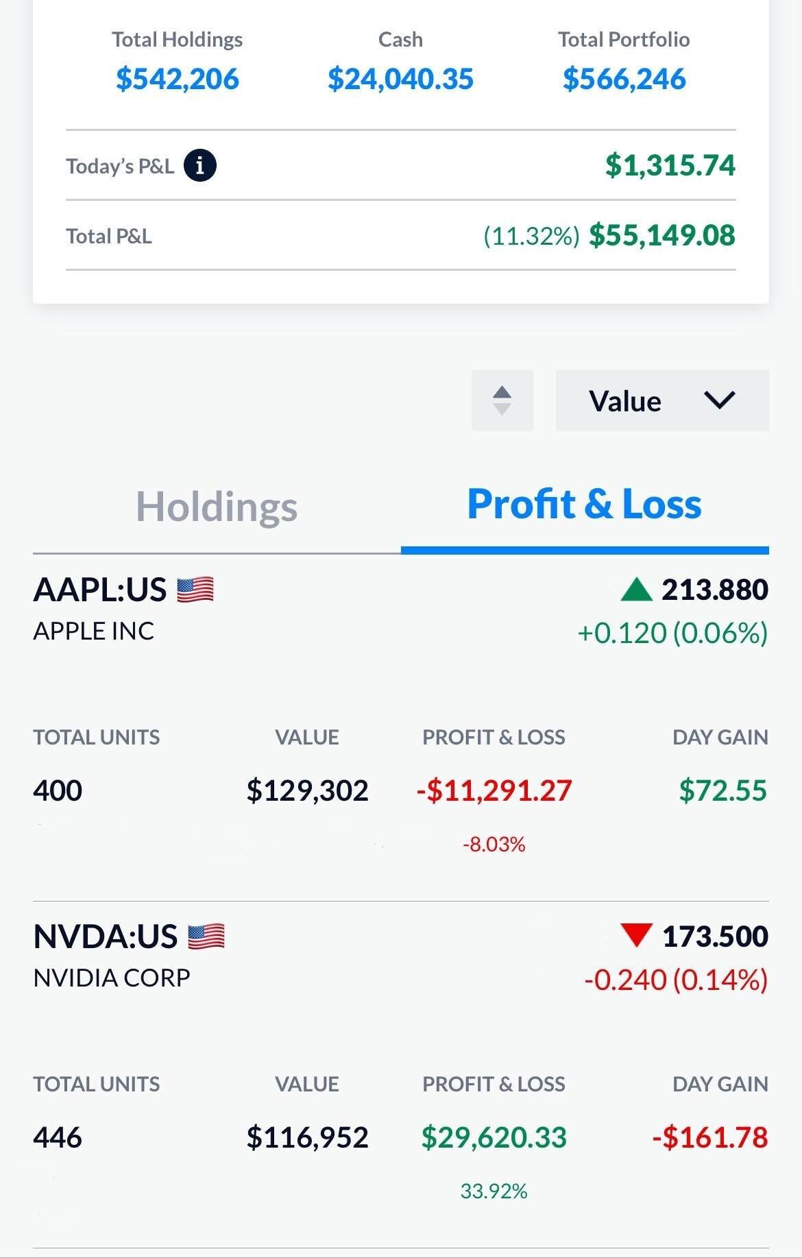Tap the Total P&L value $55,149.08

click(x=662, y=235)
